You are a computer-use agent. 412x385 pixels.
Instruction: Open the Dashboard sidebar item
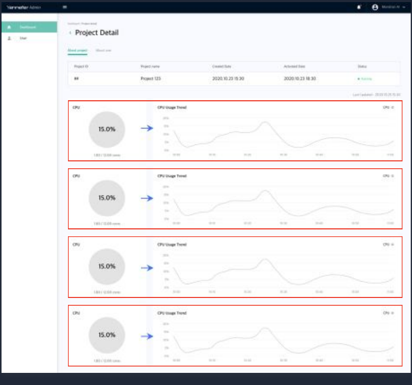click(x=29, y=27)
